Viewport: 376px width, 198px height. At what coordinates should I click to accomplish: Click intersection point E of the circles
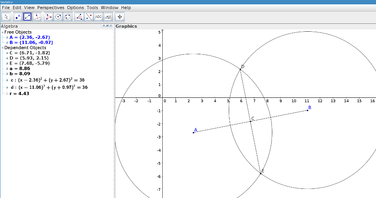261,173
